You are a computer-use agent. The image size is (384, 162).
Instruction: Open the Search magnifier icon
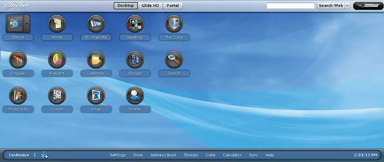174,59
